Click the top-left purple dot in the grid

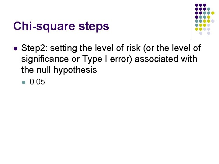[197, 5]
